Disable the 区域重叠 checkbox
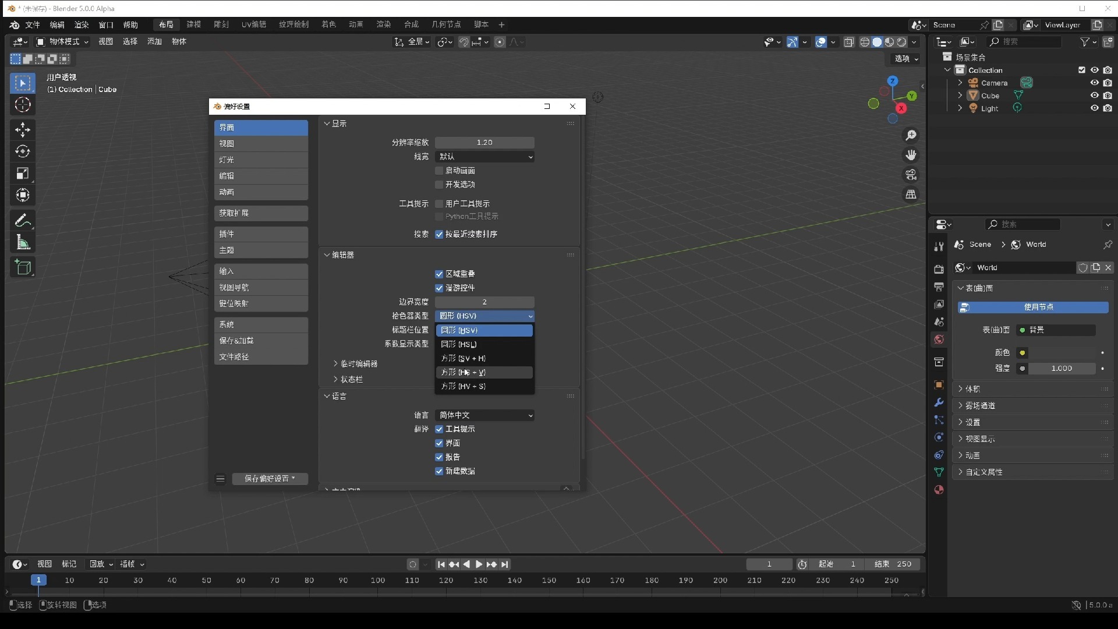The height and width of the screenshot is (629, 1118). [x=440, y=274]
